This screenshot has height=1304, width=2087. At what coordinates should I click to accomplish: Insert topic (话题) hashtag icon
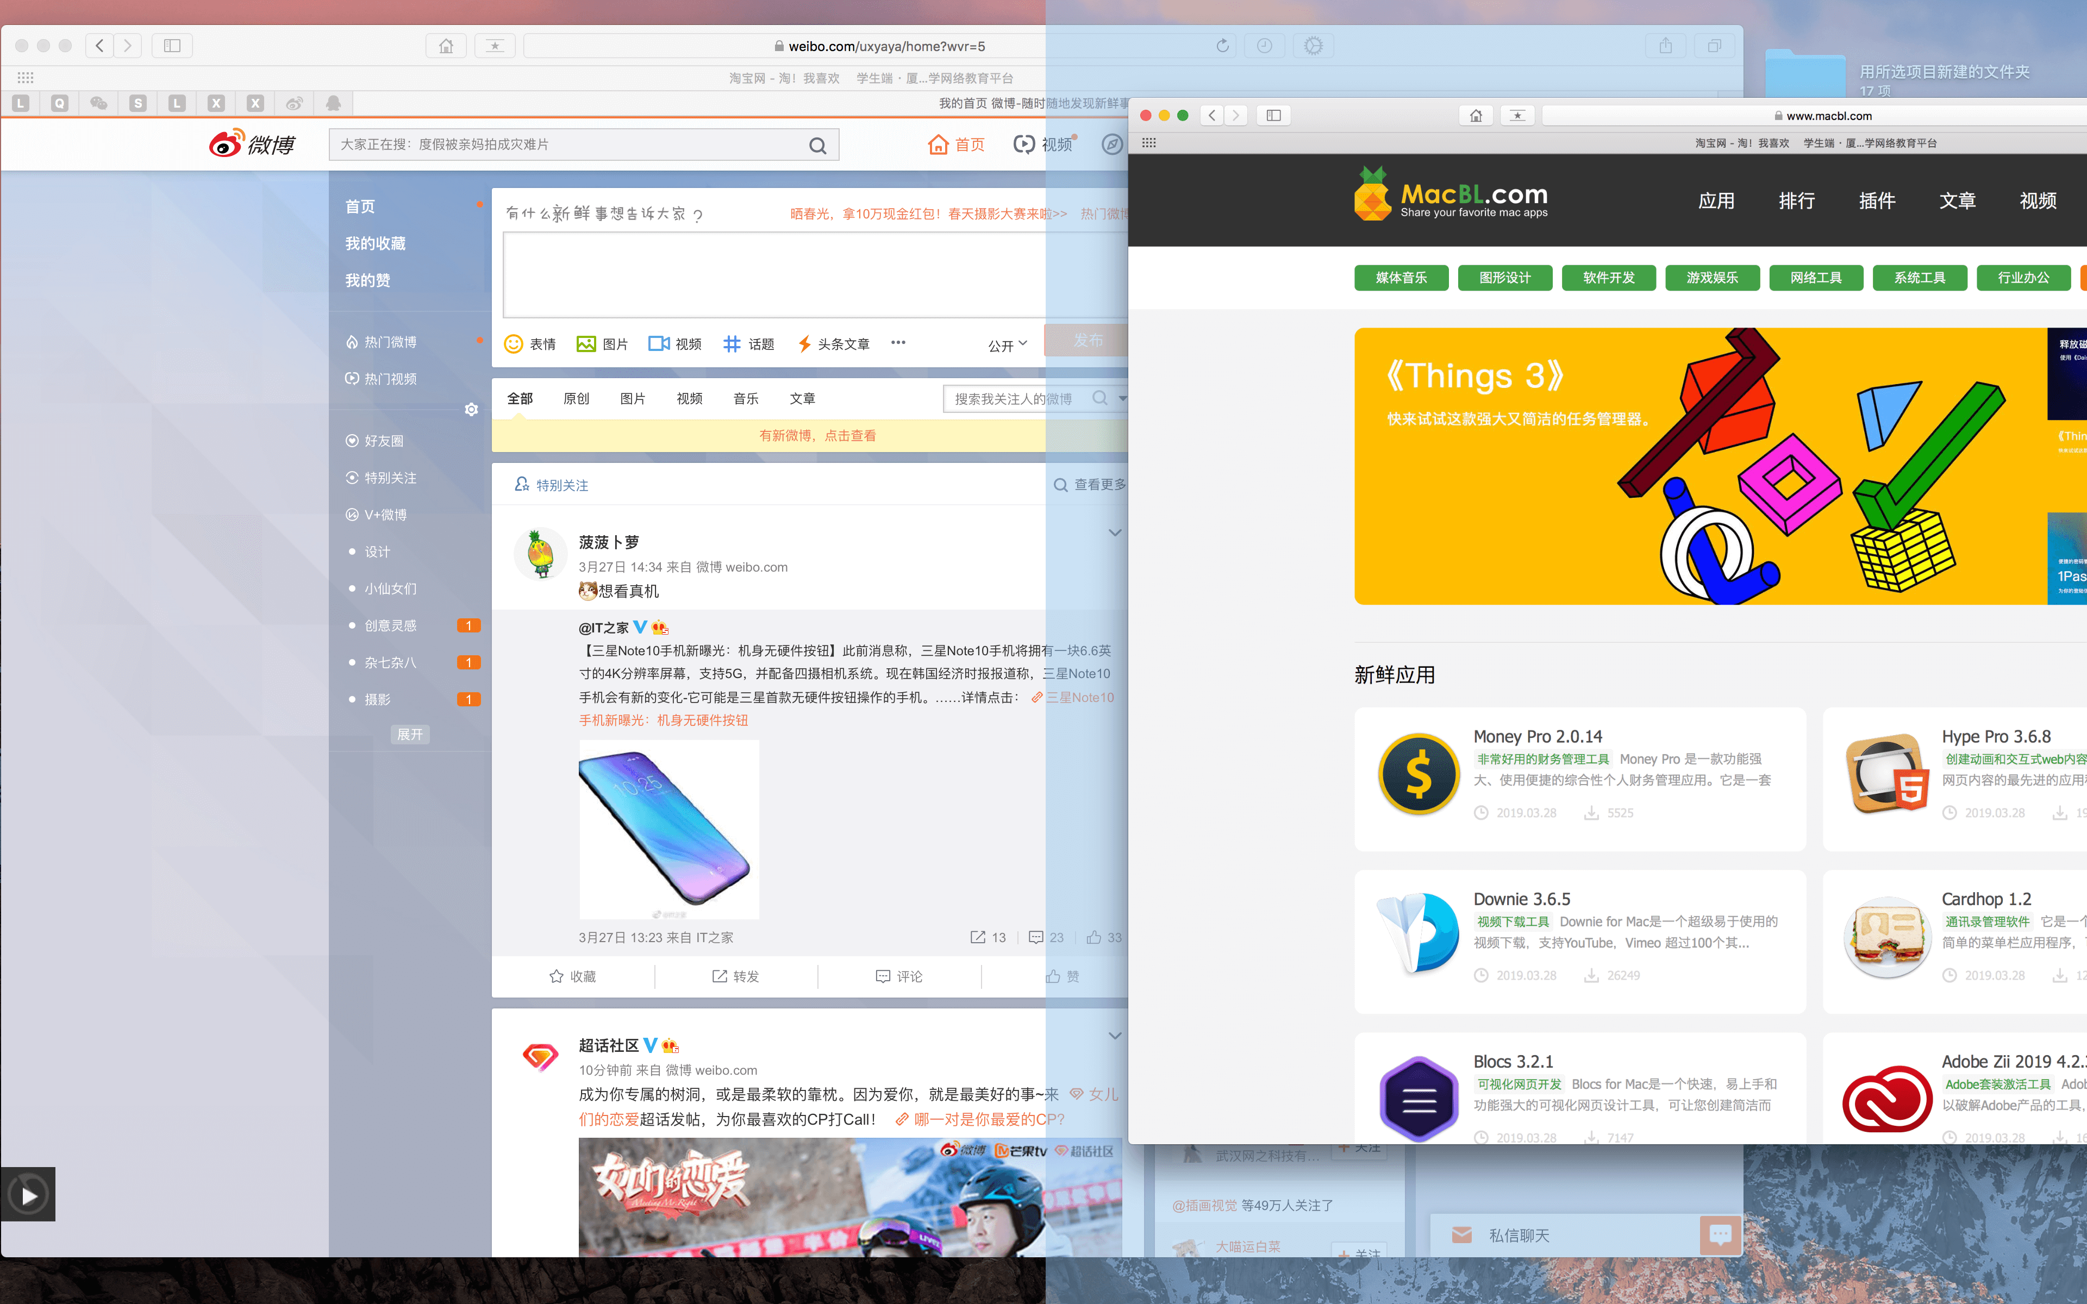pyautogui.click(x=732, y=344)
